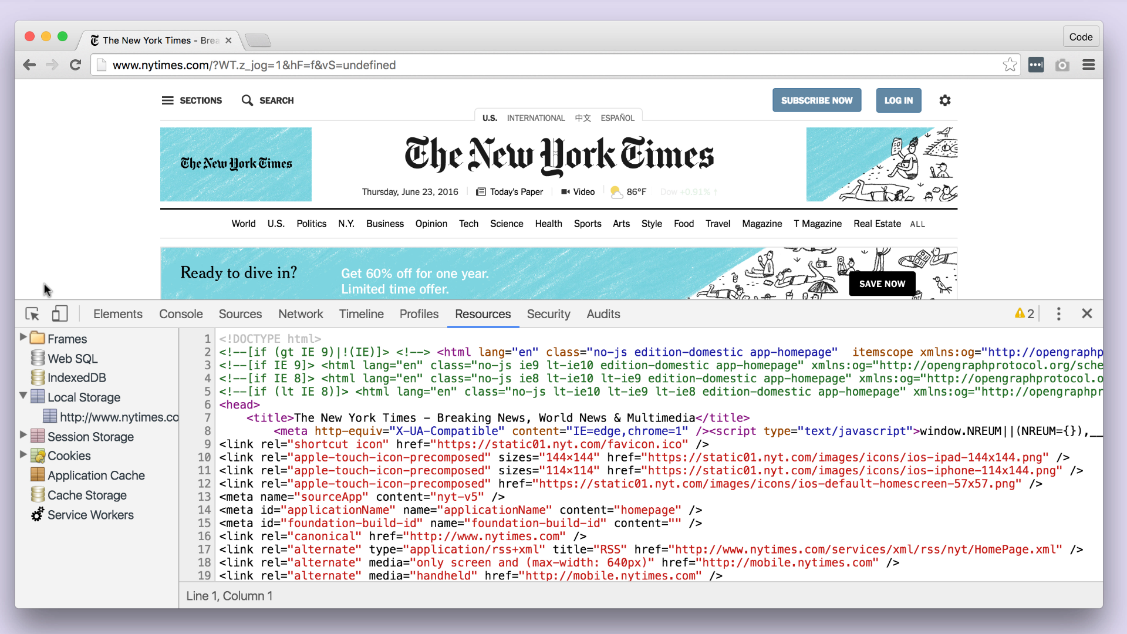Activate DevTools inspect element tool

[x=32, y=314]
